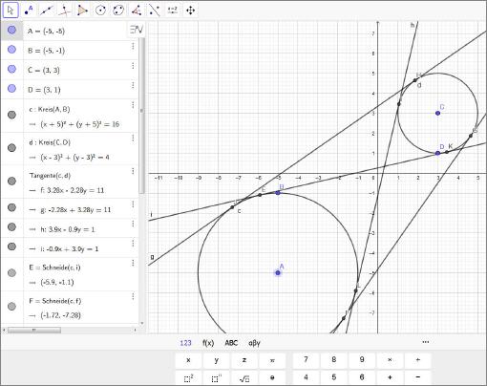Select the Ellipse tool

pos(118,11)
